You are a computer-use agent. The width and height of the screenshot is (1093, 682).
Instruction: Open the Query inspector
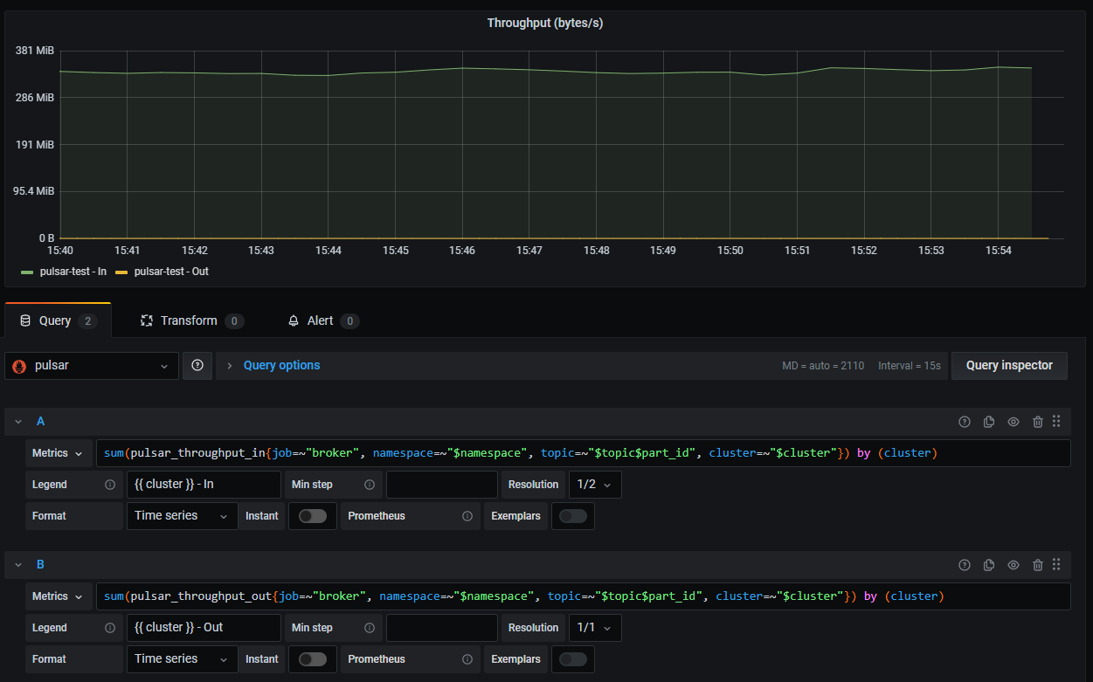pyautogui.click(x=1009, y=366)
